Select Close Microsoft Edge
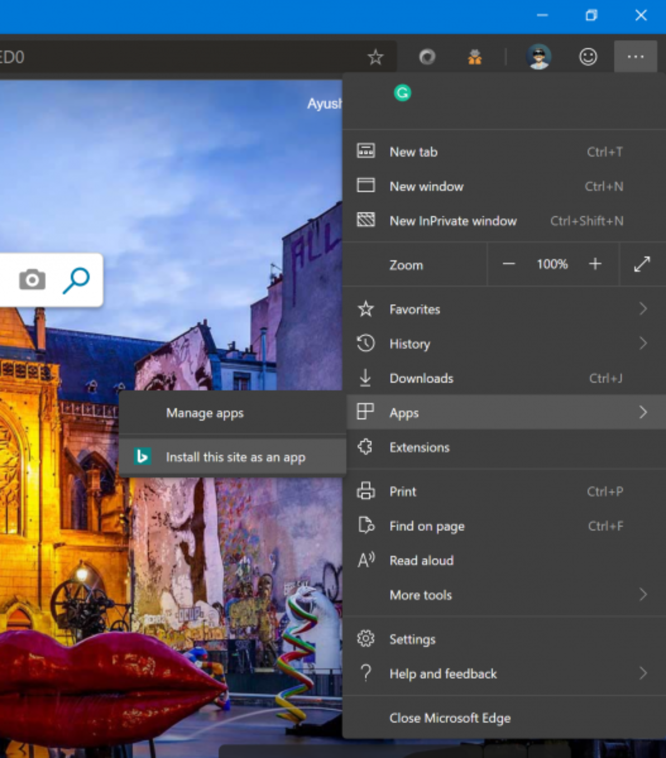This screenshot has height=758, width=666. pyautogui.click(x=450, y=718)
